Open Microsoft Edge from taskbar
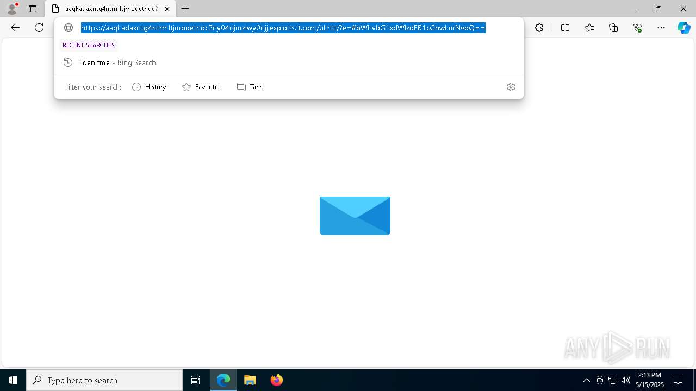This screenshot has width=696, height=391. pos(223,380)
